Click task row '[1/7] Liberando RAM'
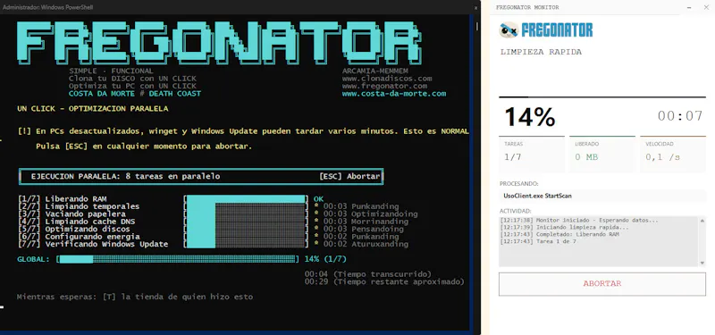715x335 pixels. click(62, 198)
